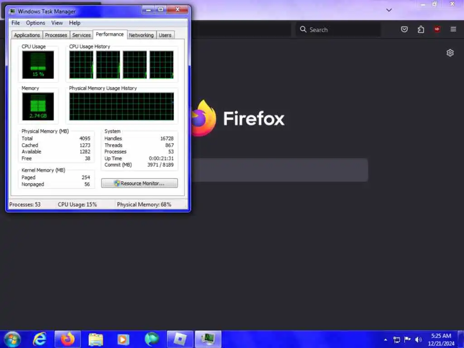
Task: Click the magnifier icon in Firefox search box
Action: [x=303, y=29]
